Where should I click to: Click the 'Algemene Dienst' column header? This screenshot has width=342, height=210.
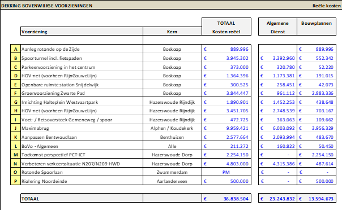click(277, 27)
